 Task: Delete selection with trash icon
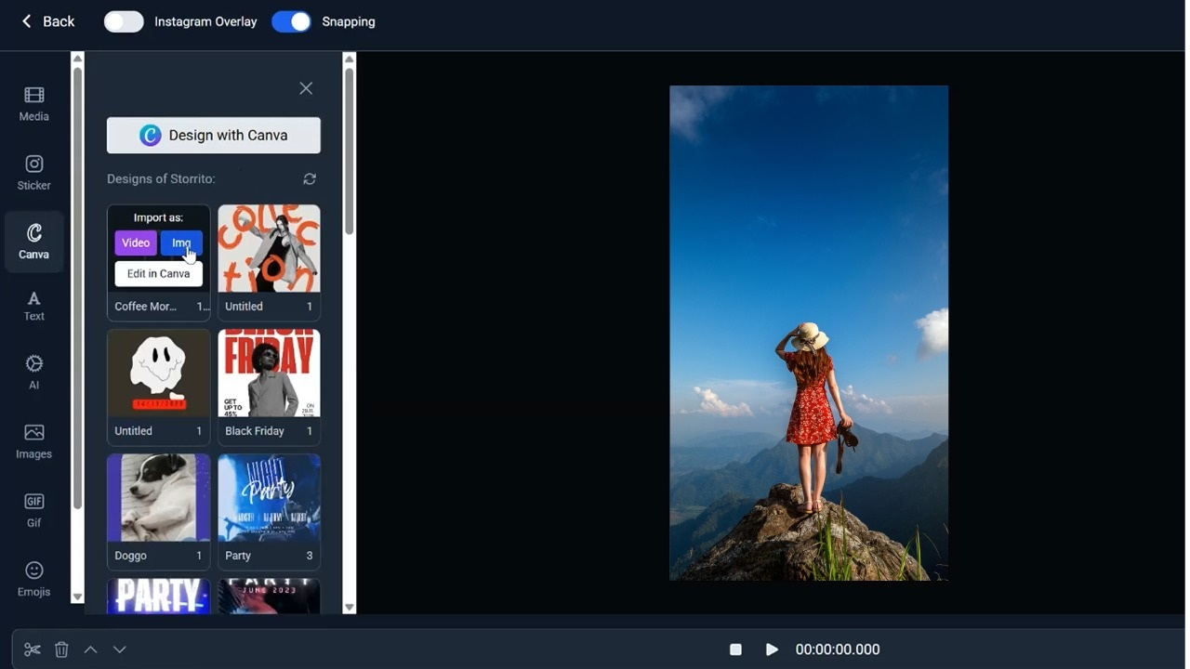tap(61, 649)
